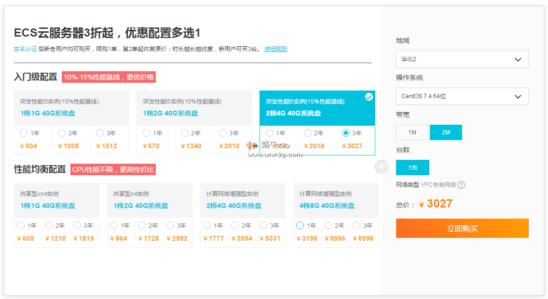548x299 pixels.
Task: Pick 3年 radio for 共享型xn4 ¥1815
Action: (x=77, y=225)
